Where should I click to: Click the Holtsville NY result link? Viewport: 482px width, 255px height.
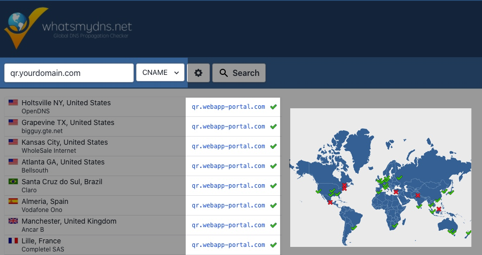[x=228, y=107]
